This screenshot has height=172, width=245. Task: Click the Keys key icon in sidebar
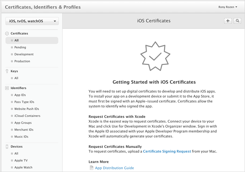click(7, 71)
